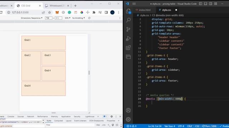Open the Customize Layout control
The height and width of the screenshot is (128, 229).
point(215,4)
